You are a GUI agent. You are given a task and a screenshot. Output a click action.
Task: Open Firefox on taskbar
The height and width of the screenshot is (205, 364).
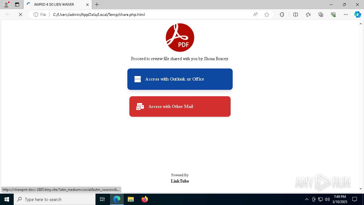pyautogui.click(x=144, y=199)
